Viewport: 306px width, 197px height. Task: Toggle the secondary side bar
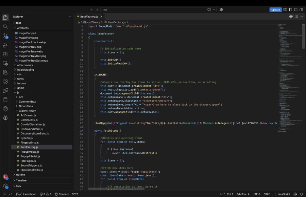click(x=301, y=9)
